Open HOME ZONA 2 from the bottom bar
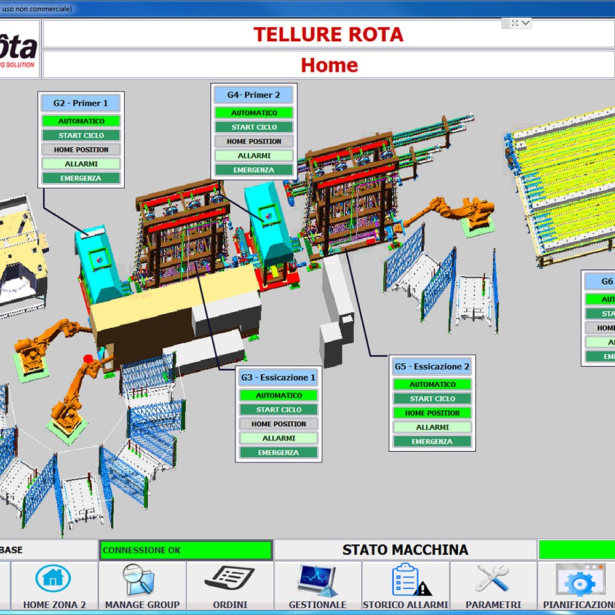The image size is (615, 615). point(54,586)
